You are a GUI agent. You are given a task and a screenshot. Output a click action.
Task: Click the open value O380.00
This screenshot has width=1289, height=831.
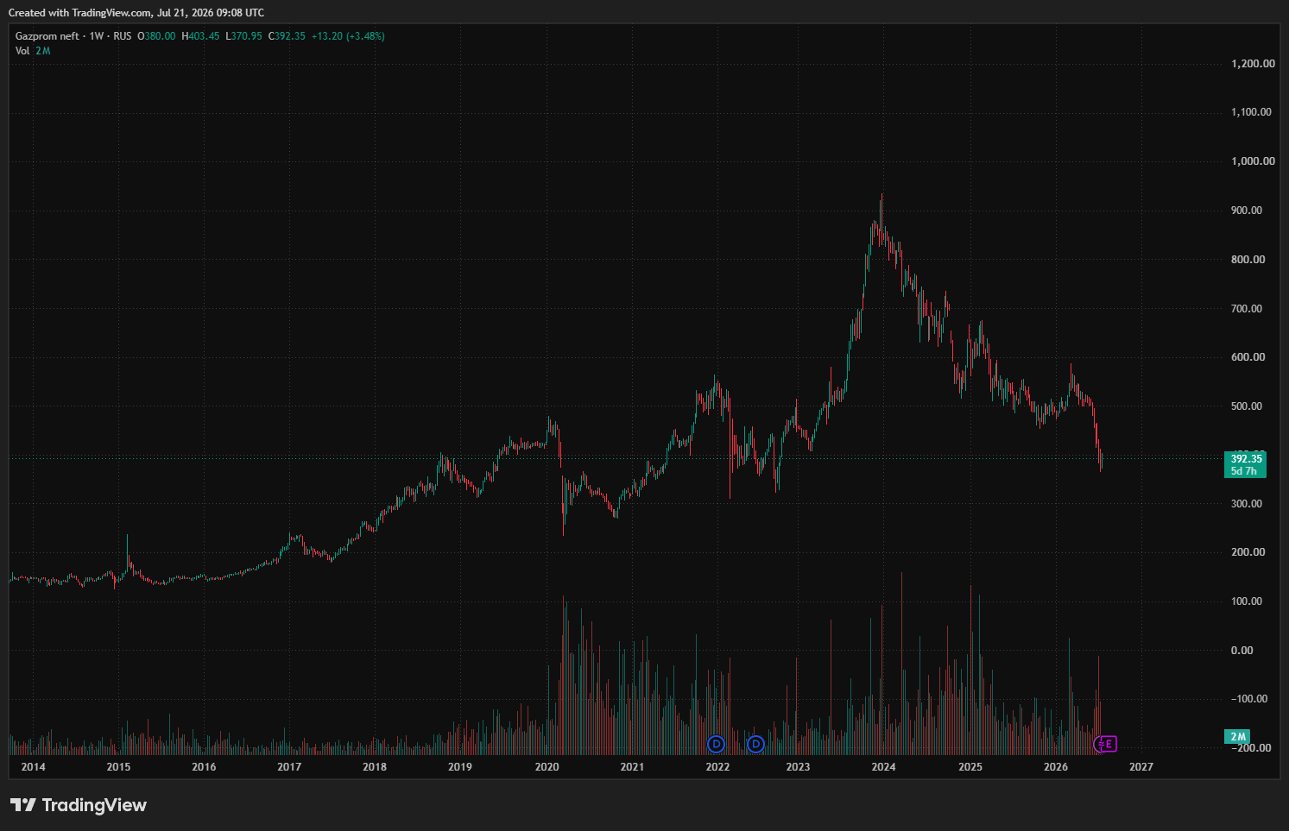(156, 36)
